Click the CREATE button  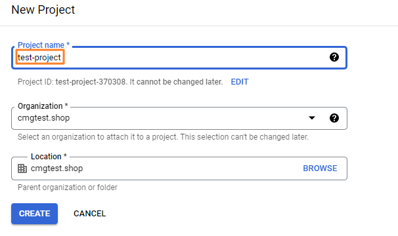click(35, 214)
